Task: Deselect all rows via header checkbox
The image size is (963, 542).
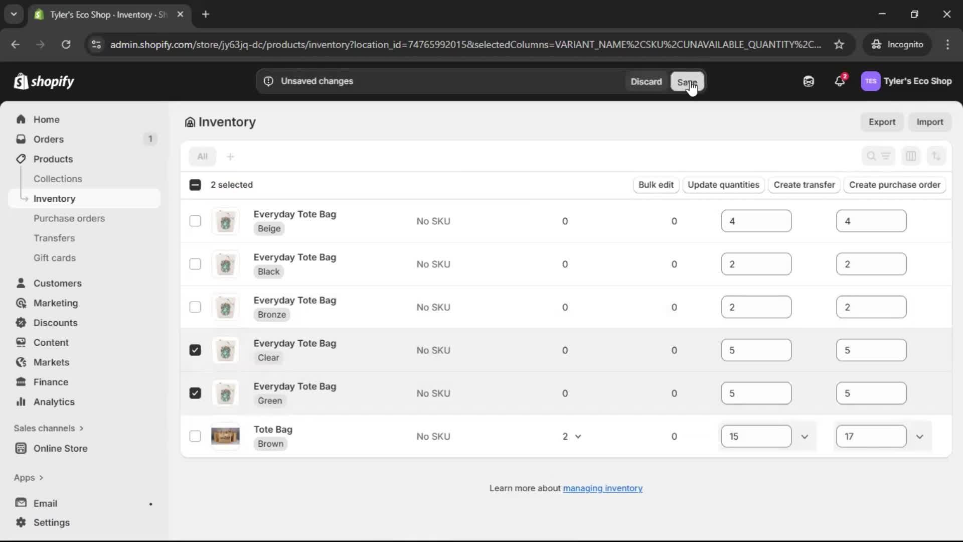Action: [x=195, y=185]
